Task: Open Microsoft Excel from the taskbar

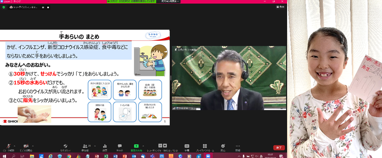Action: point(106,156)
